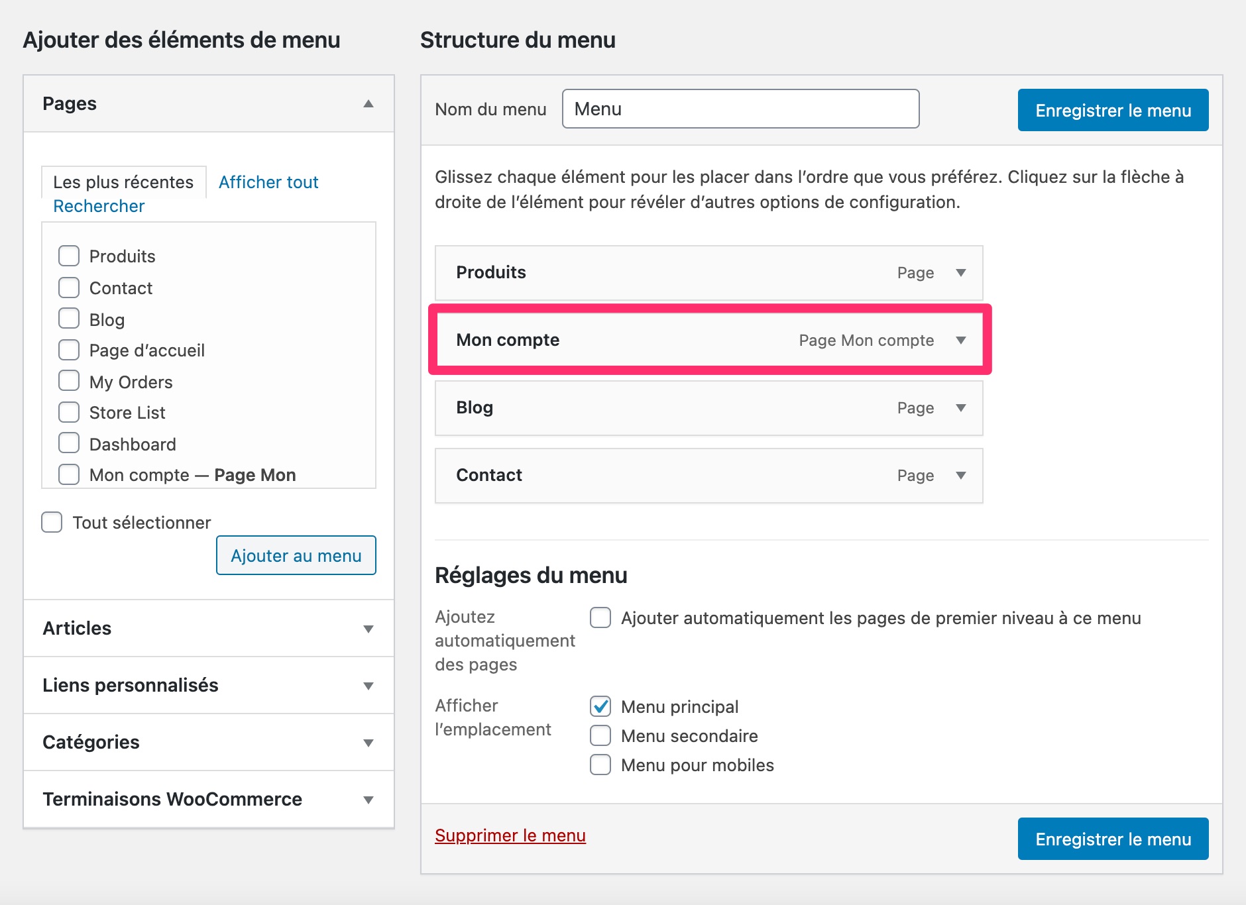Click inside the Nom du menu field
The width and height of the screenshot is (1246, 905).
coord(739,109)
